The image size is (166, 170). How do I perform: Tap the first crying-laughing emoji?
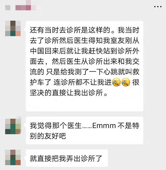pyautogui.click(x=116, y=82)
